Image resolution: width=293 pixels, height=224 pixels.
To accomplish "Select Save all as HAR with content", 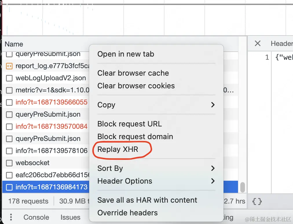I will (147, 200).
